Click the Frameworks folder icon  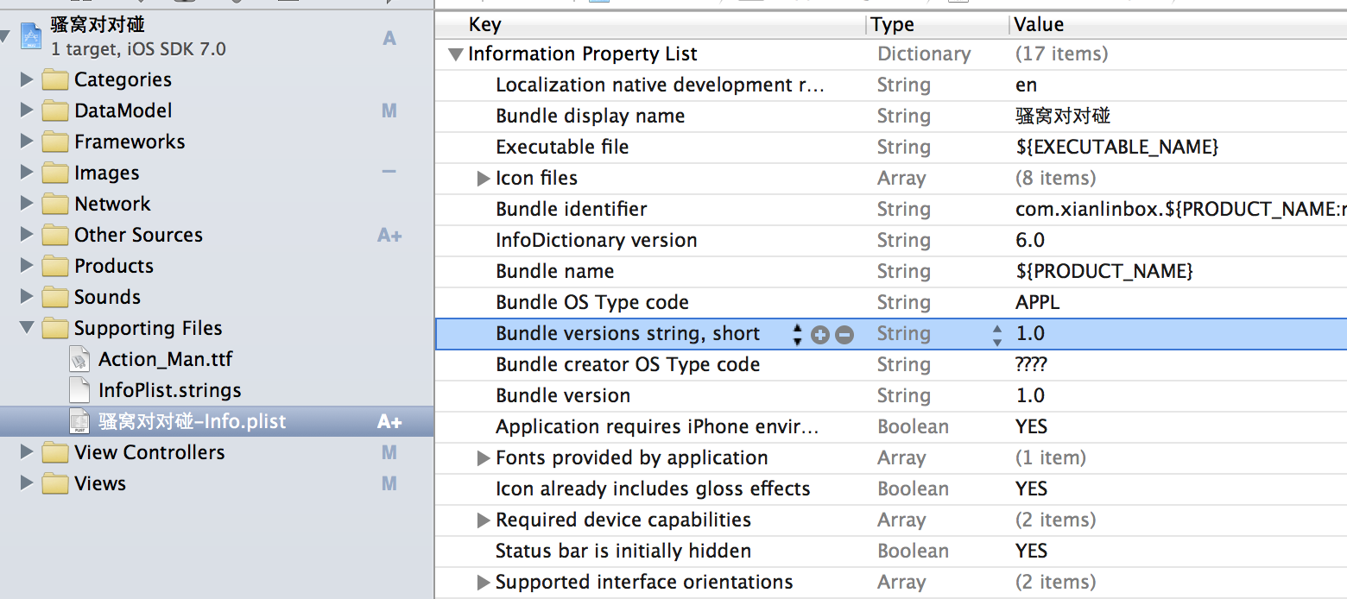[x=55, y=142]
